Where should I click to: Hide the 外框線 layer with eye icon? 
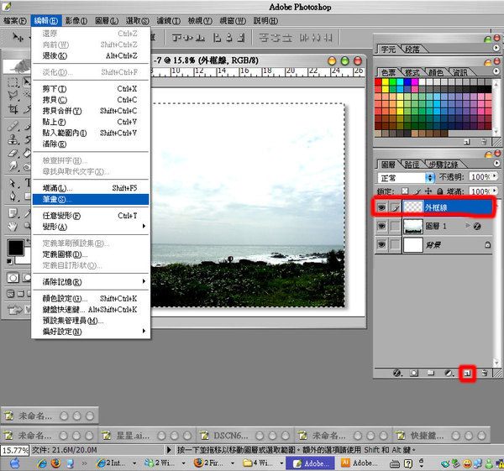(x=381, y=207)
